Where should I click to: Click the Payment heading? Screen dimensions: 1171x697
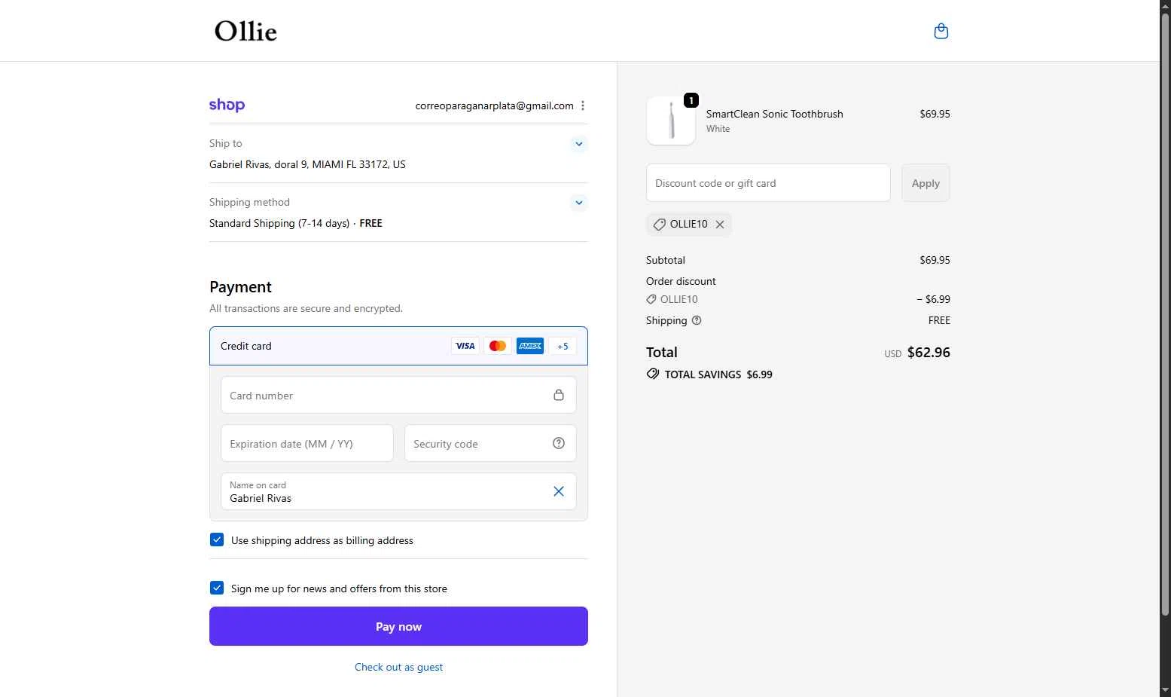(240, 287)
